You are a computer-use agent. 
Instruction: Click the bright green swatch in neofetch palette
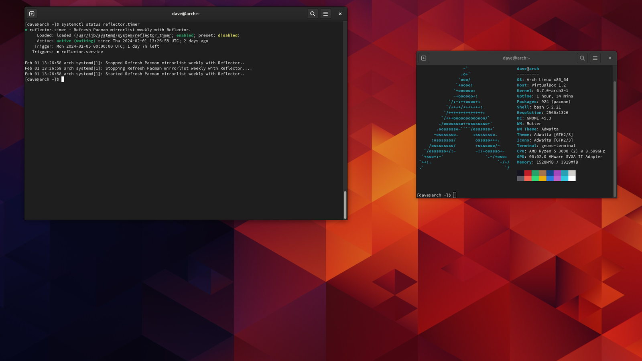(x=535, y=178)
